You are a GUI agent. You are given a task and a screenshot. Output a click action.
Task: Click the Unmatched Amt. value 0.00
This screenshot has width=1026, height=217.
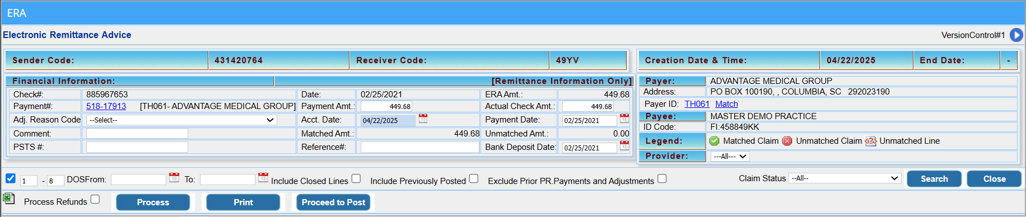(x=621, y=134)
